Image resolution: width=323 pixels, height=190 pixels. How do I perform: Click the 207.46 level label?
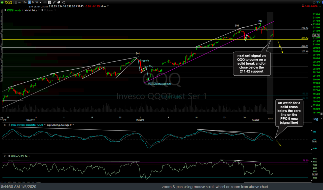coord(305,51)
